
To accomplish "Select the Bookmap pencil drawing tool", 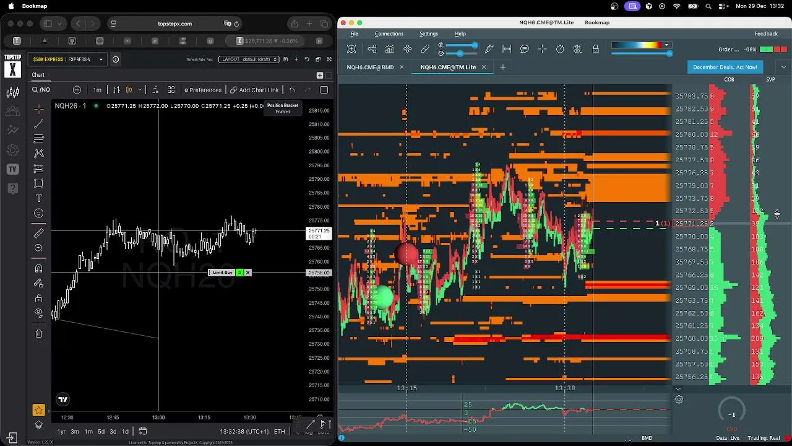I will pos(489,49).
